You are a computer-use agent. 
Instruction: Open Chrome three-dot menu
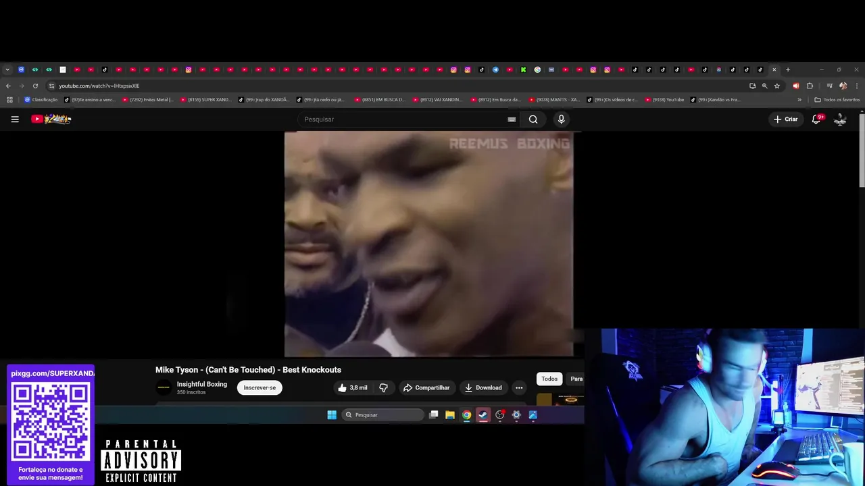click(x=857, y=86)
